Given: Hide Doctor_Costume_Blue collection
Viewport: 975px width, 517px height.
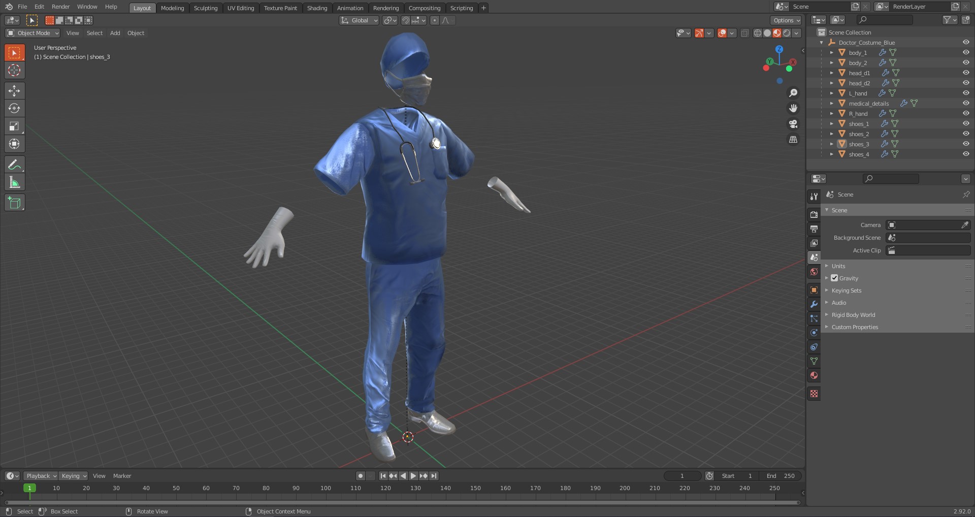Looking at the screenshot, I should pyautogui.click(x=966, y=43).
